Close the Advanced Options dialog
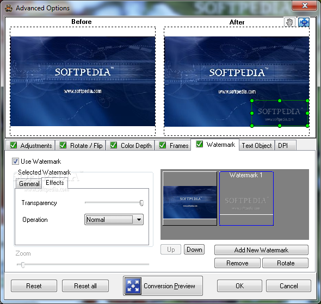The width and height of the screenshot is (321, 304). coord(305,5)
